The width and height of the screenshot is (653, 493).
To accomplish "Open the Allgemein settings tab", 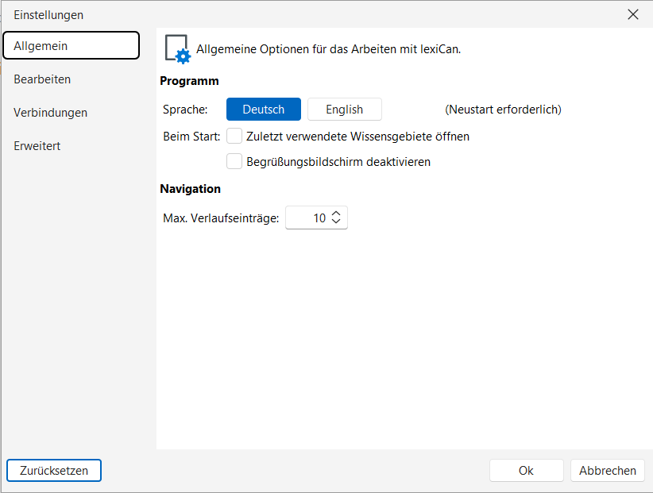I will (71, 46).
